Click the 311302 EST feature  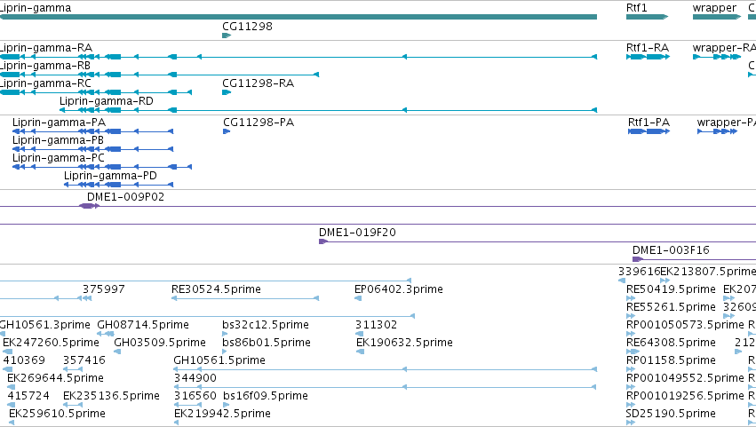(x=359, y=334)
